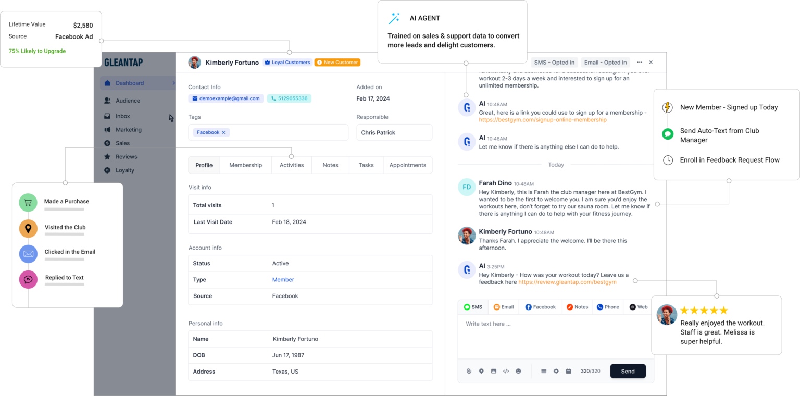Go to Inbox in the sidebar
Viewport: 800px width, 396px height.
123,116
